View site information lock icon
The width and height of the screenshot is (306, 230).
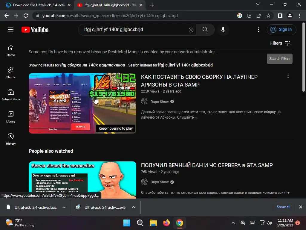(x=37, y=16)
